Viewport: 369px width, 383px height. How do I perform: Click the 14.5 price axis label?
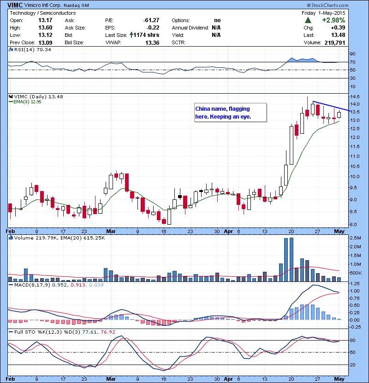355,97
